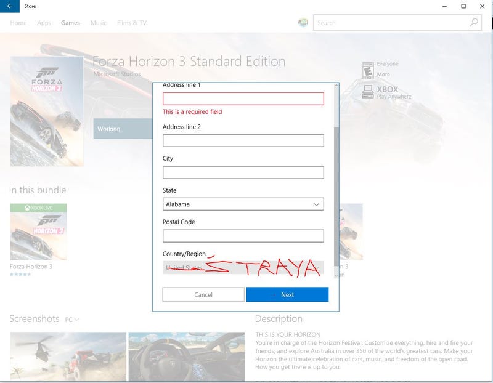Screen dimensions: 493x383
Task: Open the Home tab
Action: click(18, 23)
